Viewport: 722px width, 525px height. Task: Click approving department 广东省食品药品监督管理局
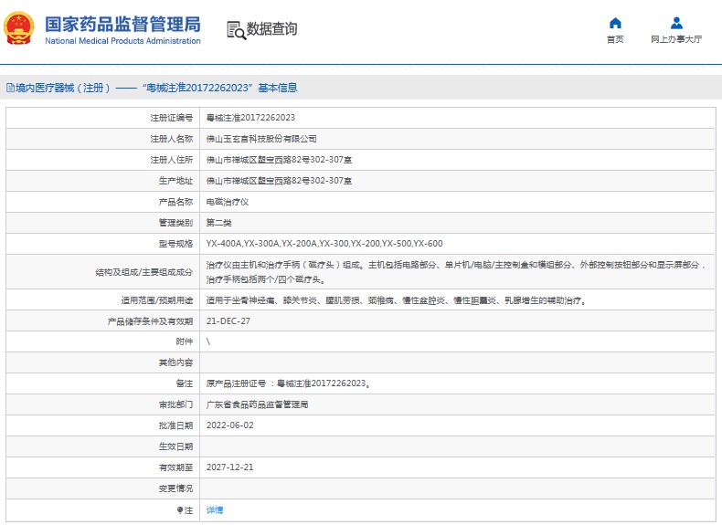coord(257,404)
